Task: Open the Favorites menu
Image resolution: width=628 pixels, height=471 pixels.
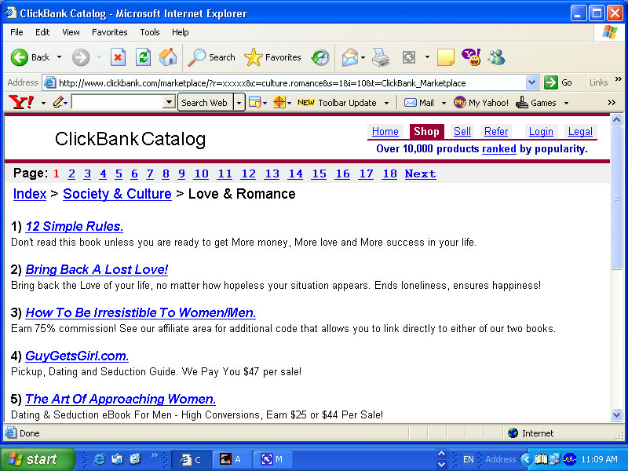Action: (x=109, y=32)
